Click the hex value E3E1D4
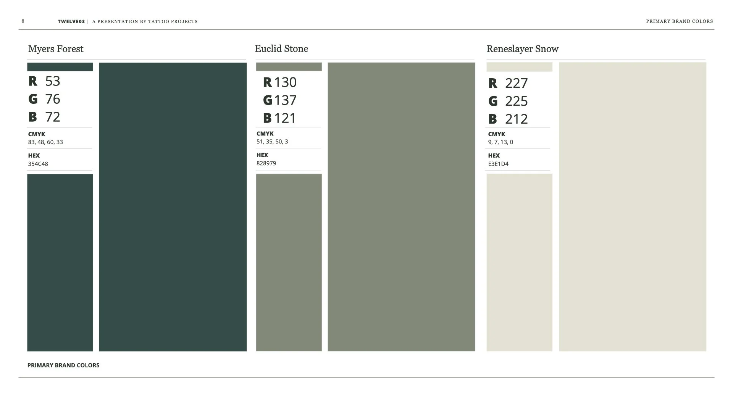Image resolution: width=733 pixels, height=412 pixels. point(498,164)
